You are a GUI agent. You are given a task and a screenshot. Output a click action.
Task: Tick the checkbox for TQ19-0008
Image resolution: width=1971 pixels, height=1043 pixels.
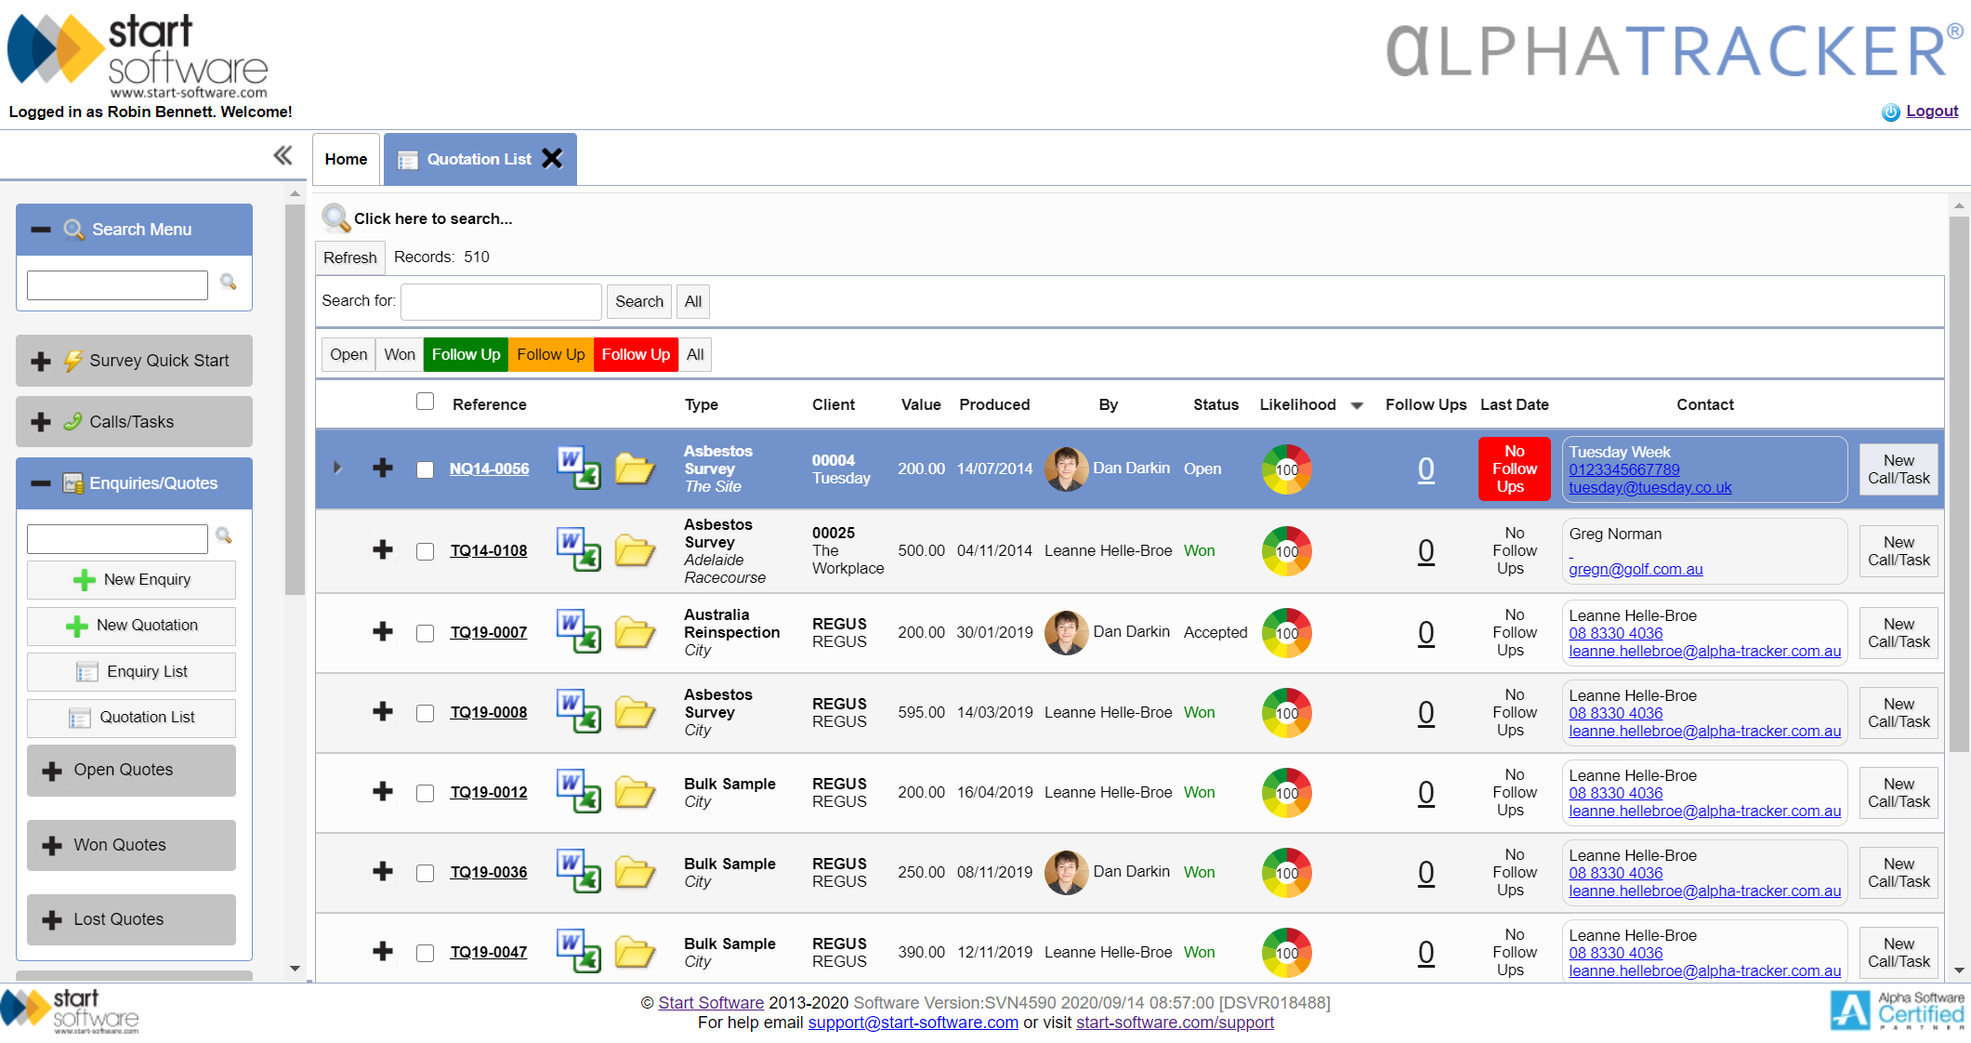pos(426,713)
